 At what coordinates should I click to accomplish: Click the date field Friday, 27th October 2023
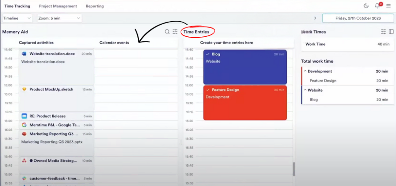(x=357, y=18)
